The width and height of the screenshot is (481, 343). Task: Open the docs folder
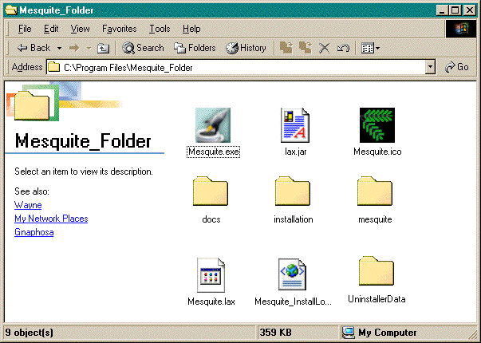tap(211, 194)
